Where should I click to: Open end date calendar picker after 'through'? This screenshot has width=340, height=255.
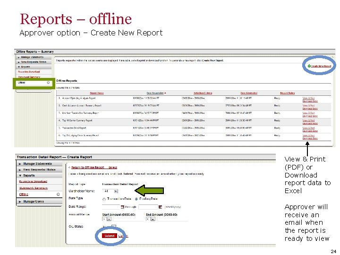(x=161, y=207)
